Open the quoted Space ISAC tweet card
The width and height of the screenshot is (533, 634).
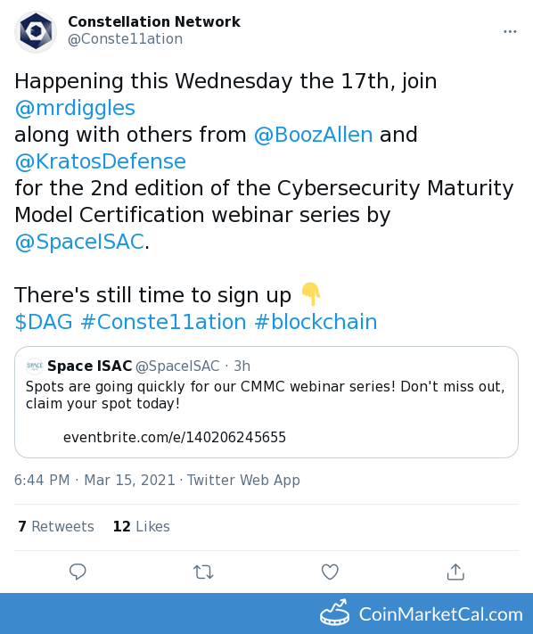click(x=266, y=402)
